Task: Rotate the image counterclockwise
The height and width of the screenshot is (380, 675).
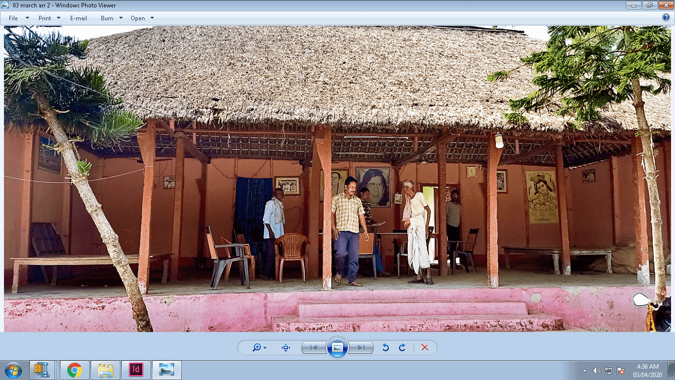Action: click(x=386, y=347)
